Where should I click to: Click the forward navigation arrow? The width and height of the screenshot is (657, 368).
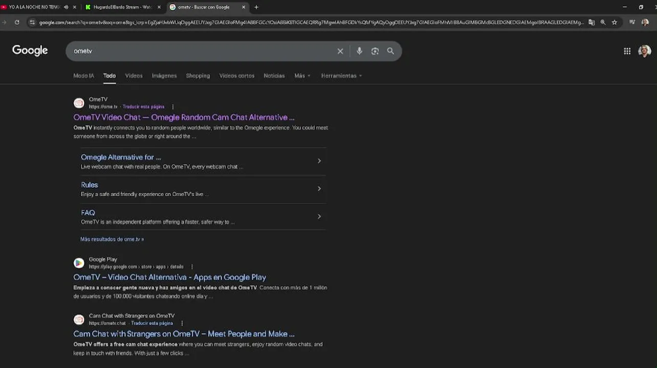tap(4, 22)
